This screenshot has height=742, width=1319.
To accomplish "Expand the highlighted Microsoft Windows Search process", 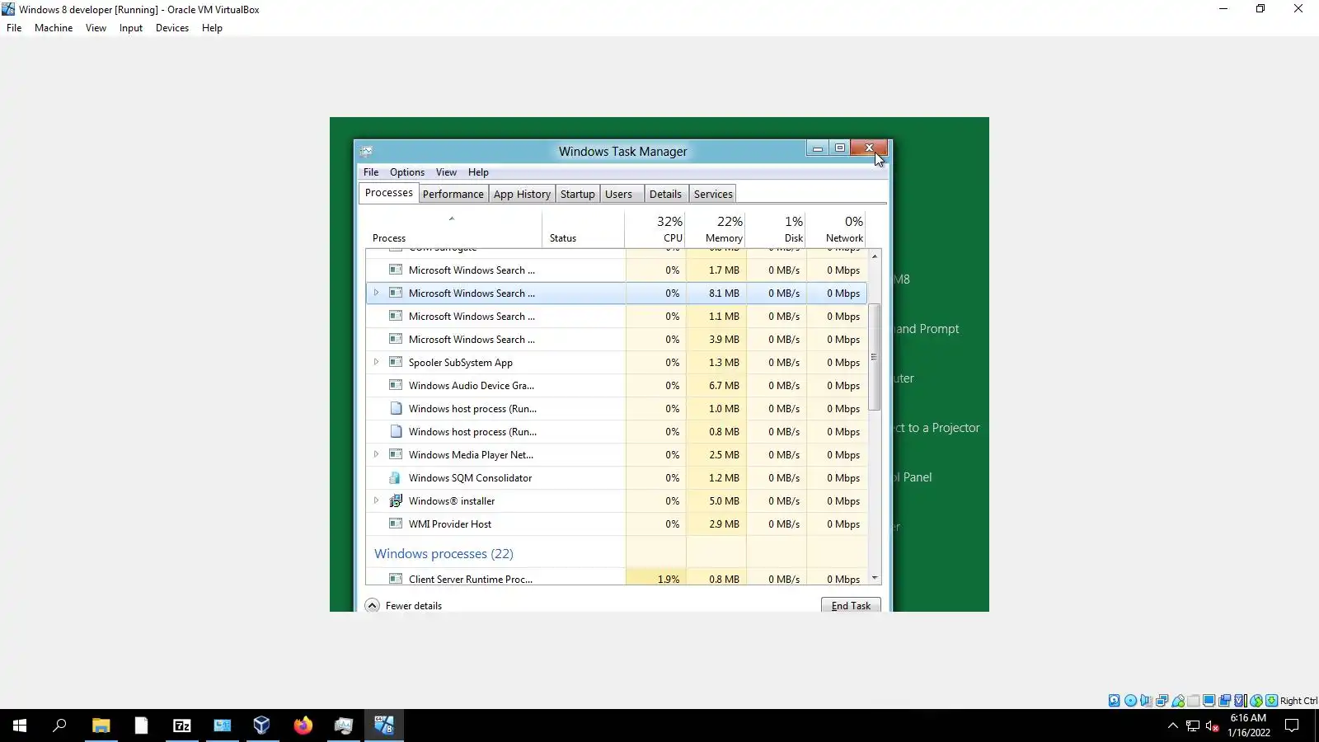I will click(376, 293).
